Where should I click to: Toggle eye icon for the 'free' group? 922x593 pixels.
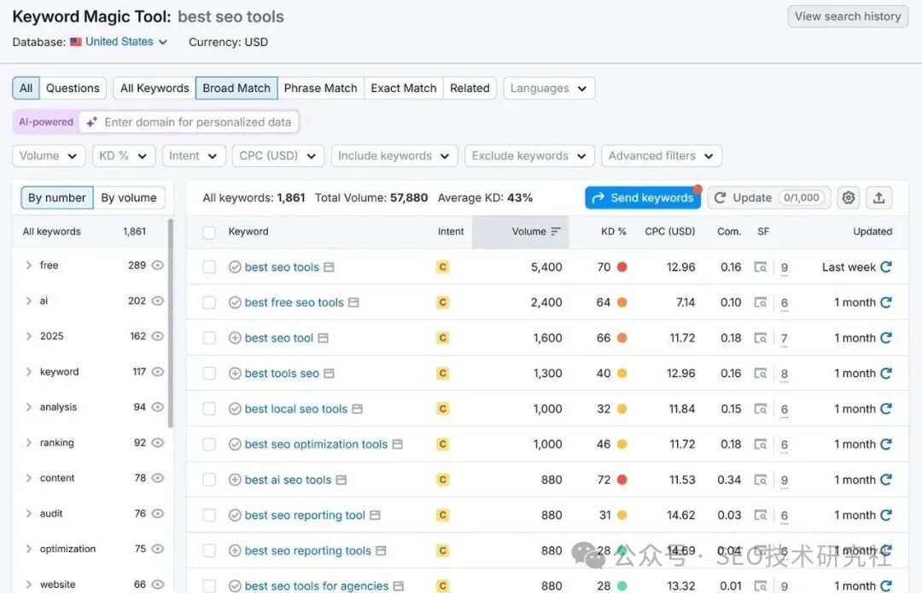158,265
